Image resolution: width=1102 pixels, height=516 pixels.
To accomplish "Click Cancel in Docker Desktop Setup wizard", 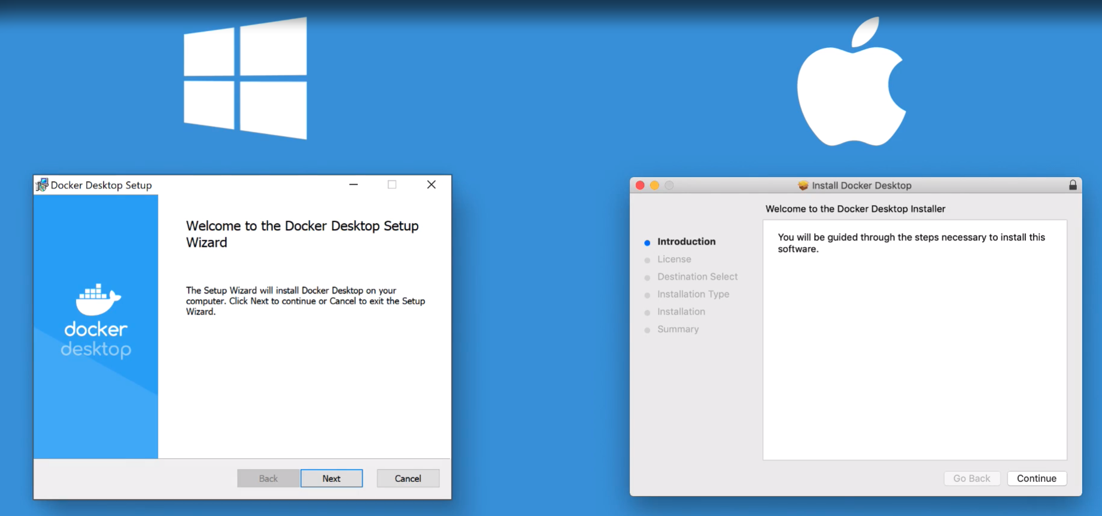I will coord(408,478).
